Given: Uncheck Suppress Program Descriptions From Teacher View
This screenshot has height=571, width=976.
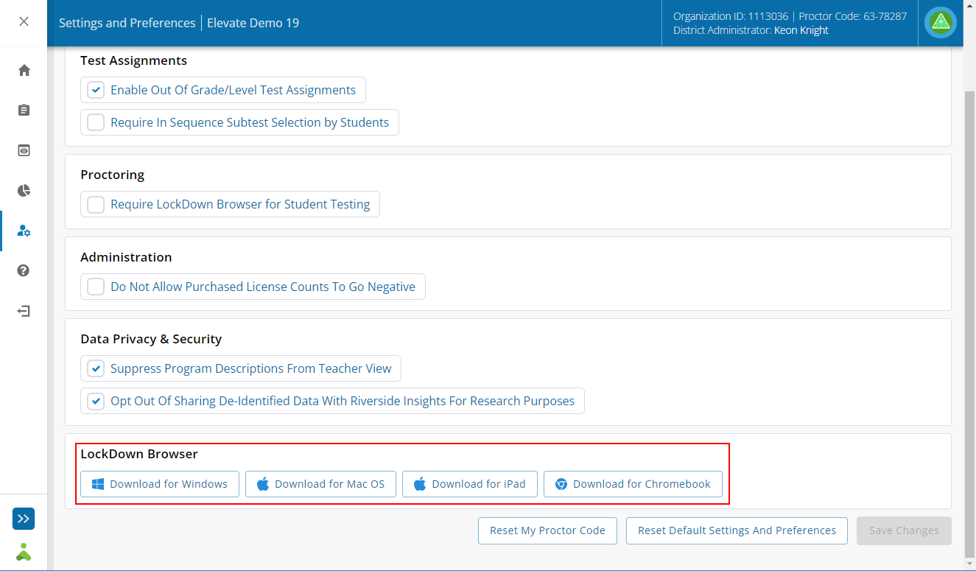Looking at the screenshot, I should coord(96,368).
